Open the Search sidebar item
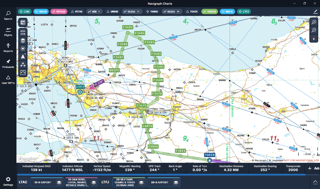The image size is (320, 189). click(8, 16)
